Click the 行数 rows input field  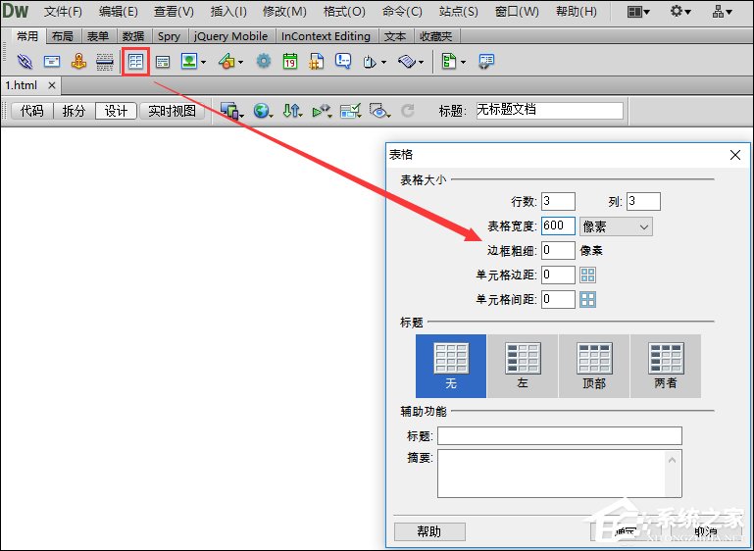tap(558, 201)
